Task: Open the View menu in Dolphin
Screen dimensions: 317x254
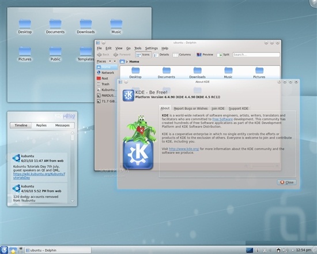Action: coord(119,48)
